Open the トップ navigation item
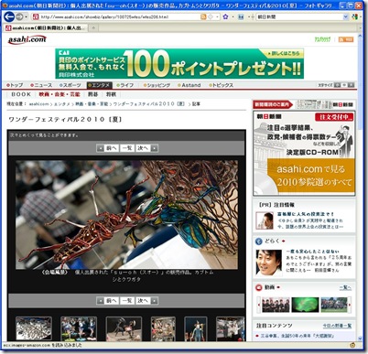Screen dimensions: 368x354 point(15,85)
